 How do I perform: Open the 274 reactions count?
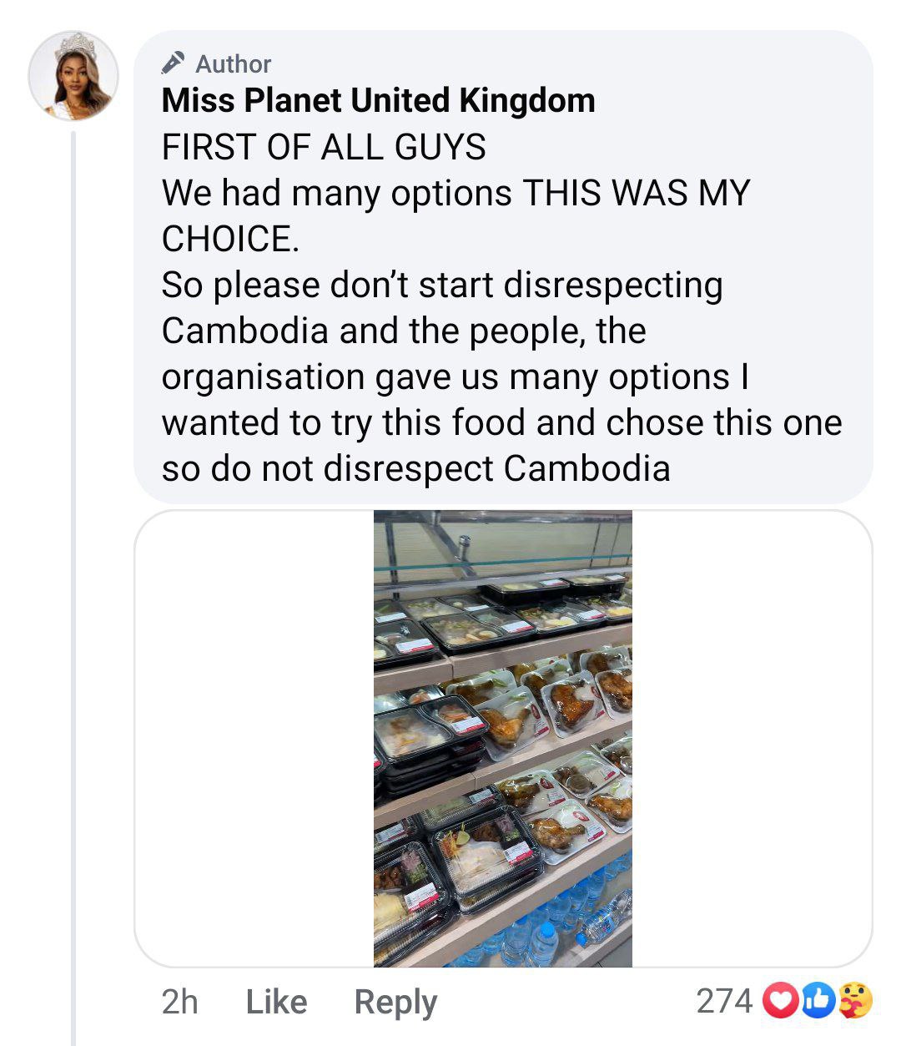point(723,1001)
